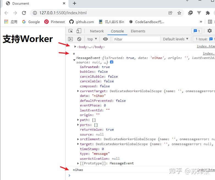Screen dimensions: 215x180
Task: Switch to the Elements tab
Action: pos(138,31)
